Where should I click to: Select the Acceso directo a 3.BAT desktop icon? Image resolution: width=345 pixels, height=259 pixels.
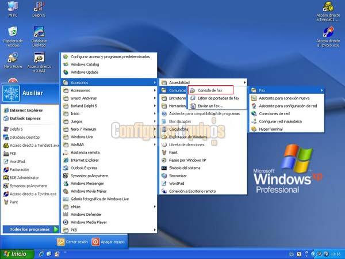[39, 63]
